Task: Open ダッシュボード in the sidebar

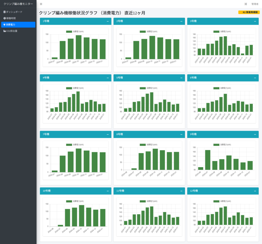Action: coord(14,12)
